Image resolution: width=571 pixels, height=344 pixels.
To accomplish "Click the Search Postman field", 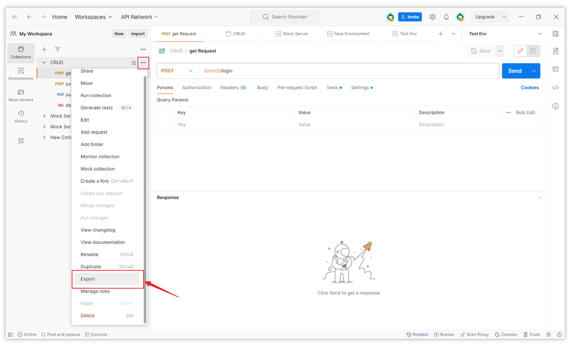I will [x=285, y=17].
